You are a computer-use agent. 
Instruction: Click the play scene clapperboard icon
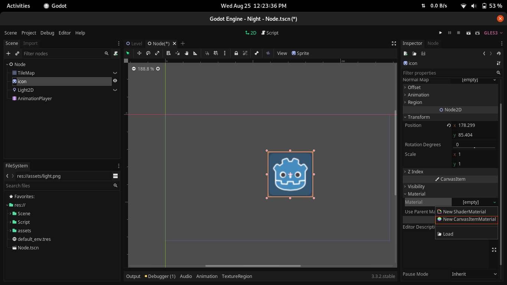[468, 33]
